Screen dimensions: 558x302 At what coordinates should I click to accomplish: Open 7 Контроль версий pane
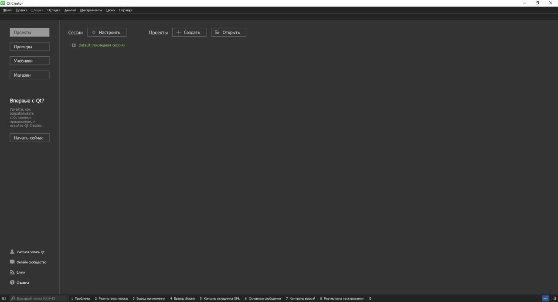coord(300,299)
